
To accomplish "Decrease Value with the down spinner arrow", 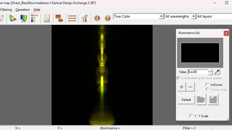I will tap(210, 73).
